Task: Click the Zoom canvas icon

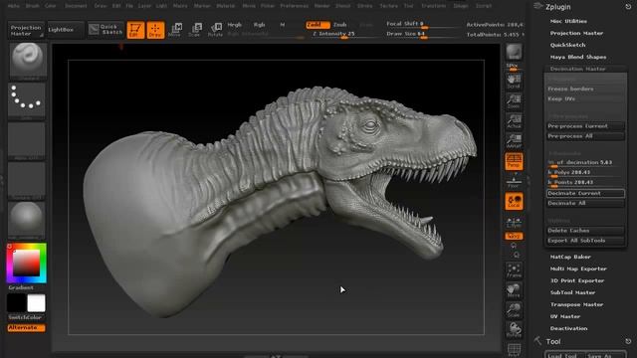Action: [514, 101]
